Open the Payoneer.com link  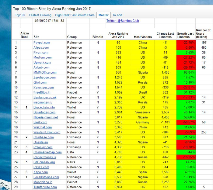point(44,88)
